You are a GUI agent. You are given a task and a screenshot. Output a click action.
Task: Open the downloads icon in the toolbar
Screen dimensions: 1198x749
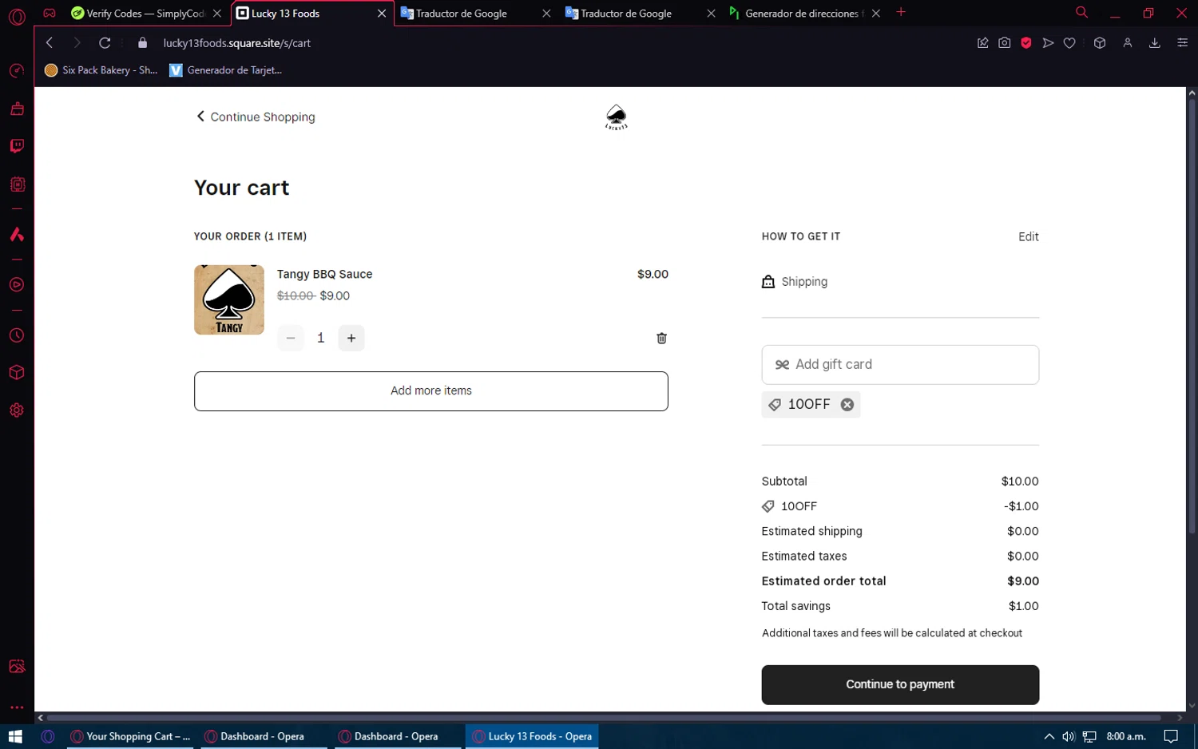[1155, 43]
